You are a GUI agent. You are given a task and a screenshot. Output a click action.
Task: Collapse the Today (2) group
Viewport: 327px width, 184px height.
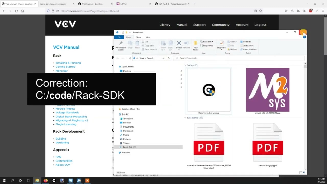pos(185,65)
